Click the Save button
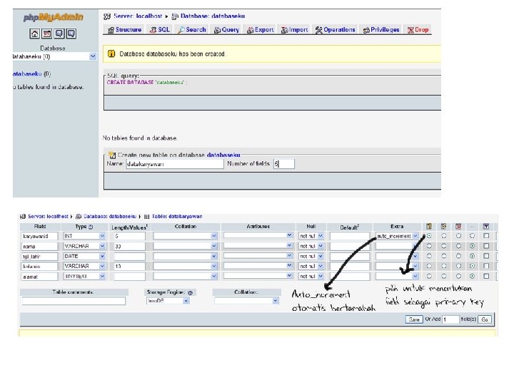The height and width of the screenshot is (385, 514). (414, 319)
